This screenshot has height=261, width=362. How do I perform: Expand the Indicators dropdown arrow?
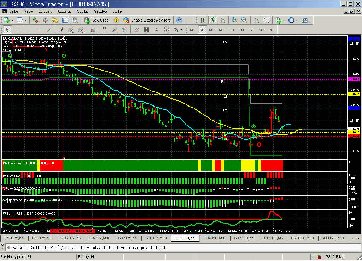click(284, 20)
